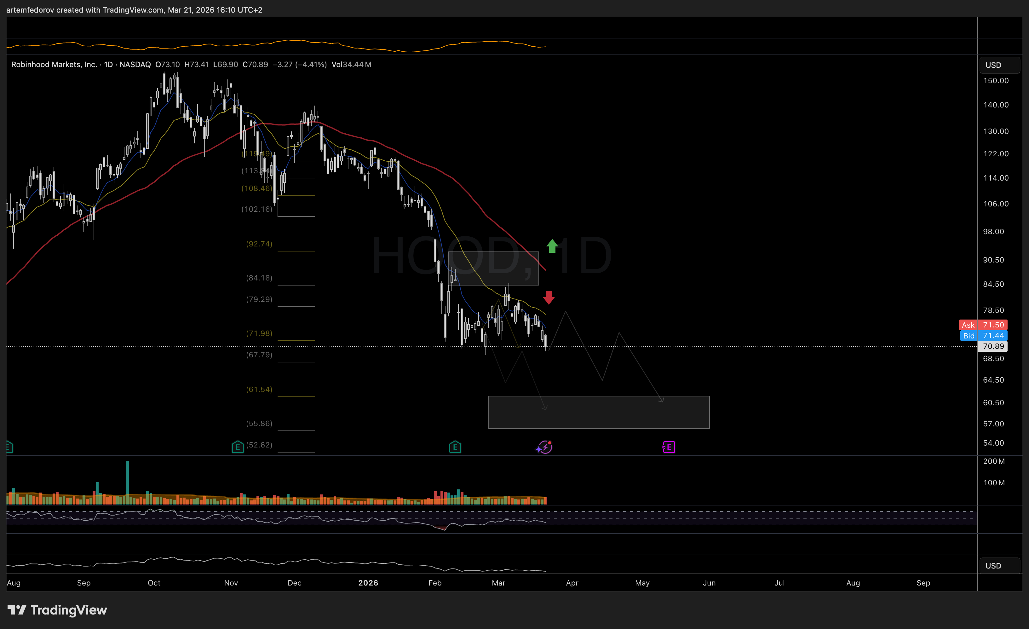This screenshot has width=1029, height=629.
Task: Click the Nov label on time axis
Action: pyautogui.click(x=231, y=583)
